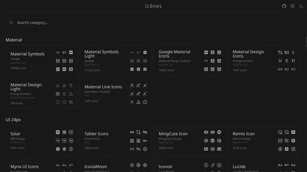Click the alert triangle icon in Material Design Light
The height and width of the screenshot is (172, 307).
[x=71, y=94]
